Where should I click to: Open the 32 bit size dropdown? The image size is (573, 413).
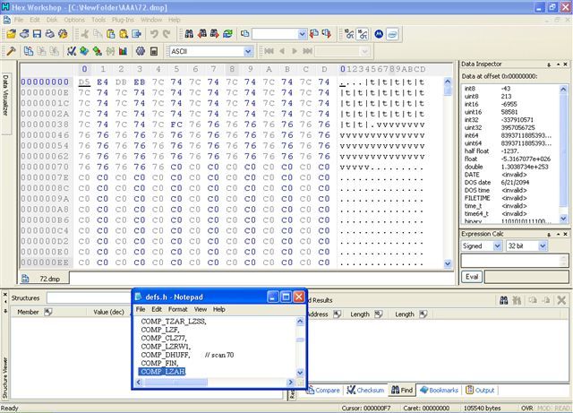tap(543, 245)
